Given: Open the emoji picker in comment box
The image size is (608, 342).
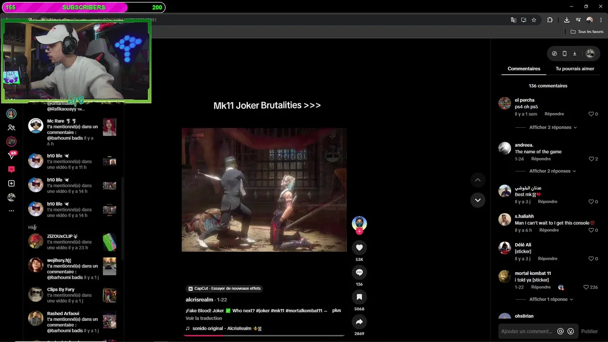Looking at the screenshot, I should tap(570, 332).
